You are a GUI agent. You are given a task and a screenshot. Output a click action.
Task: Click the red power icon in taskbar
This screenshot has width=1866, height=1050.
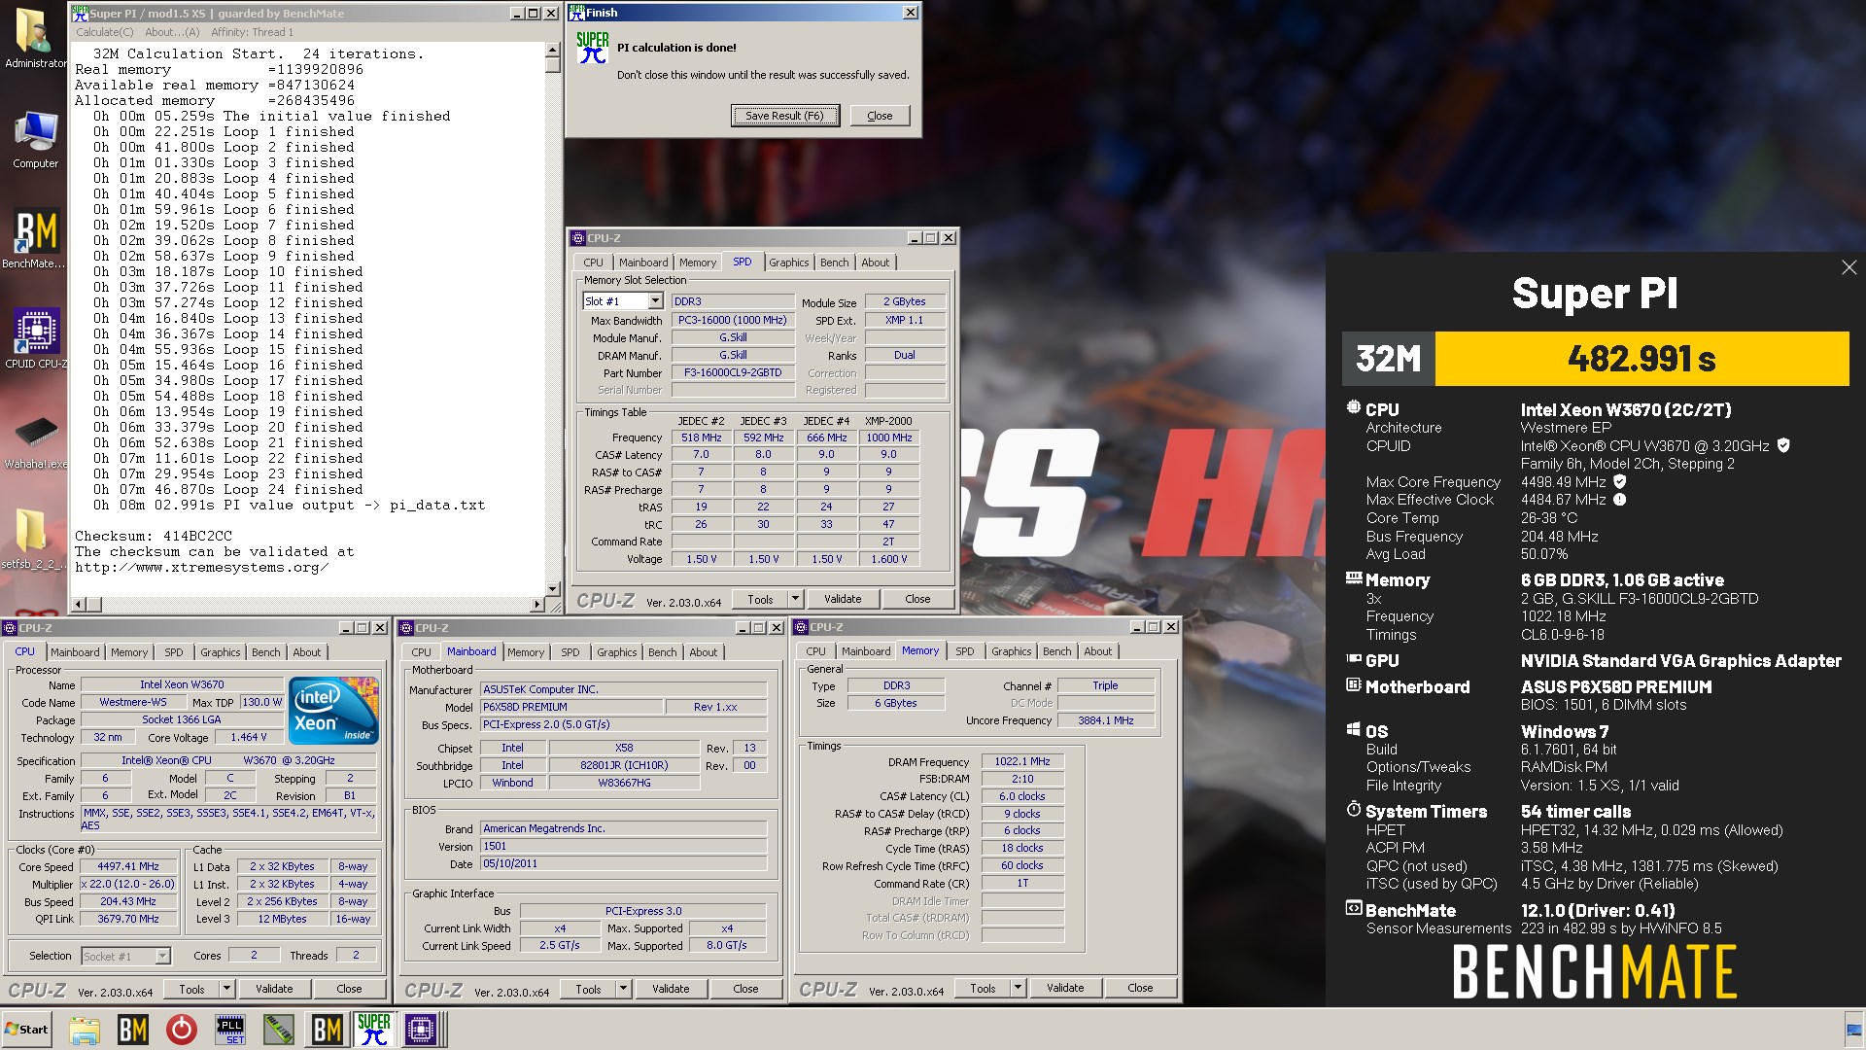coord(181,1030)
